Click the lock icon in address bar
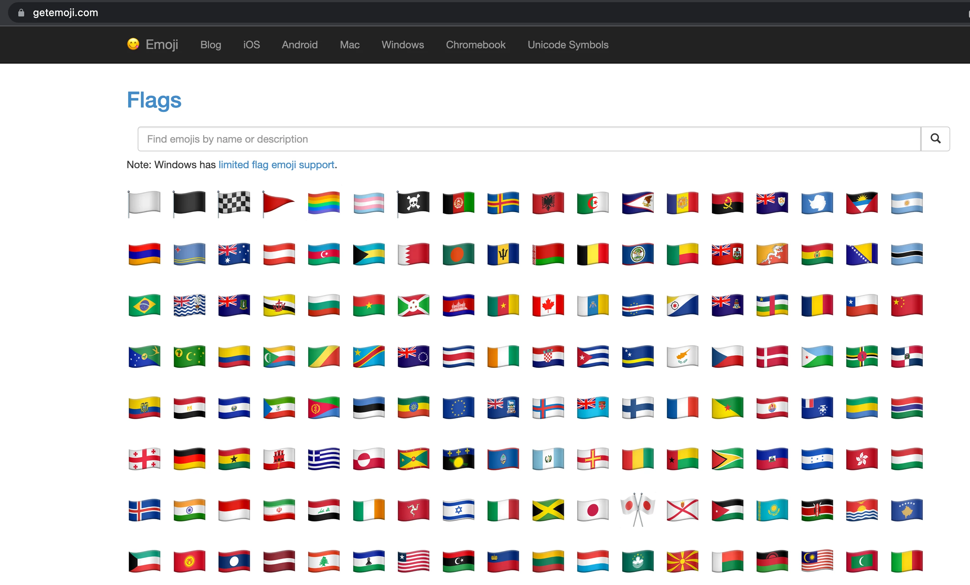970x585 pixels. tap(21, 12)
